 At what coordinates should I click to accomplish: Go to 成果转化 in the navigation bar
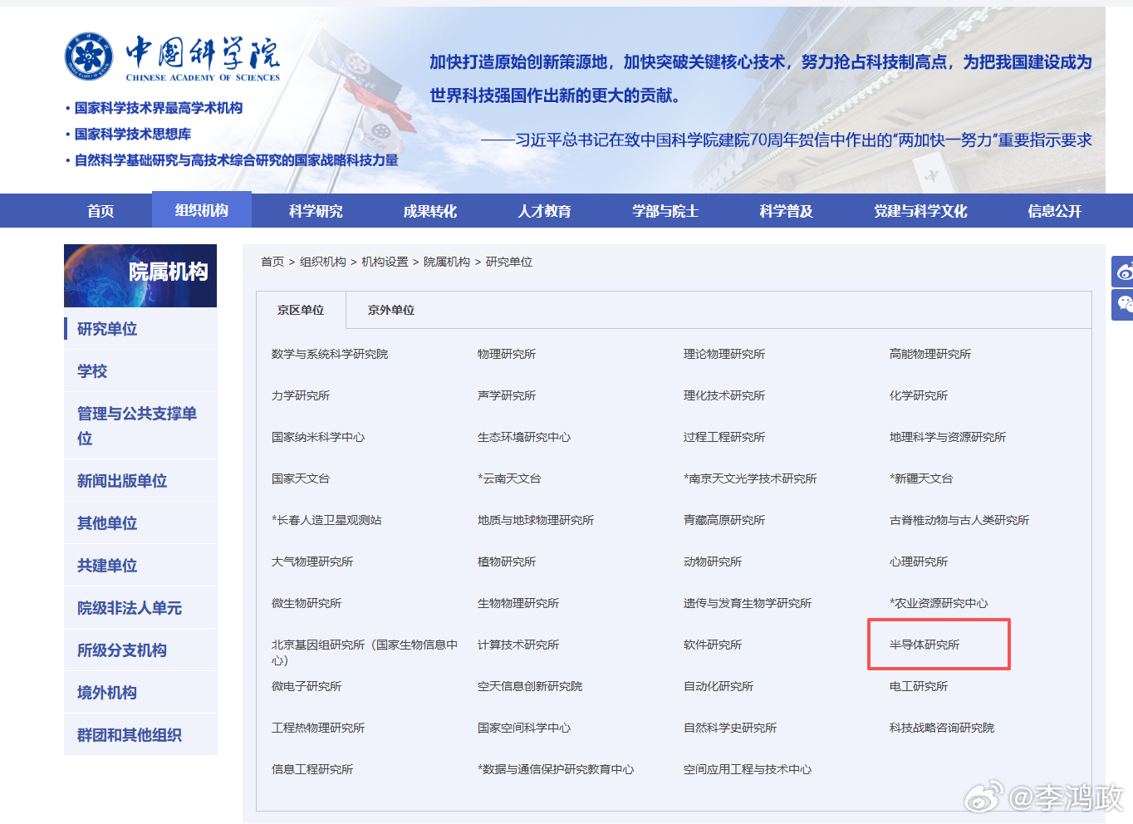pyautogui.click(x=430, y=211)
